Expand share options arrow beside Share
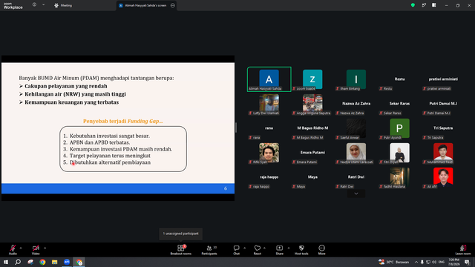 [x=289, y=248]
